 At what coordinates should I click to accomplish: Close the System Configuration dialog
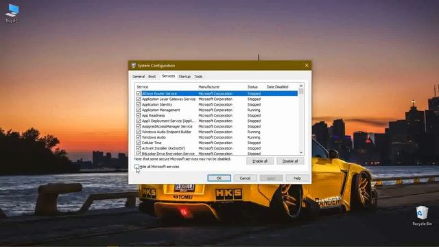click(307, 66)
